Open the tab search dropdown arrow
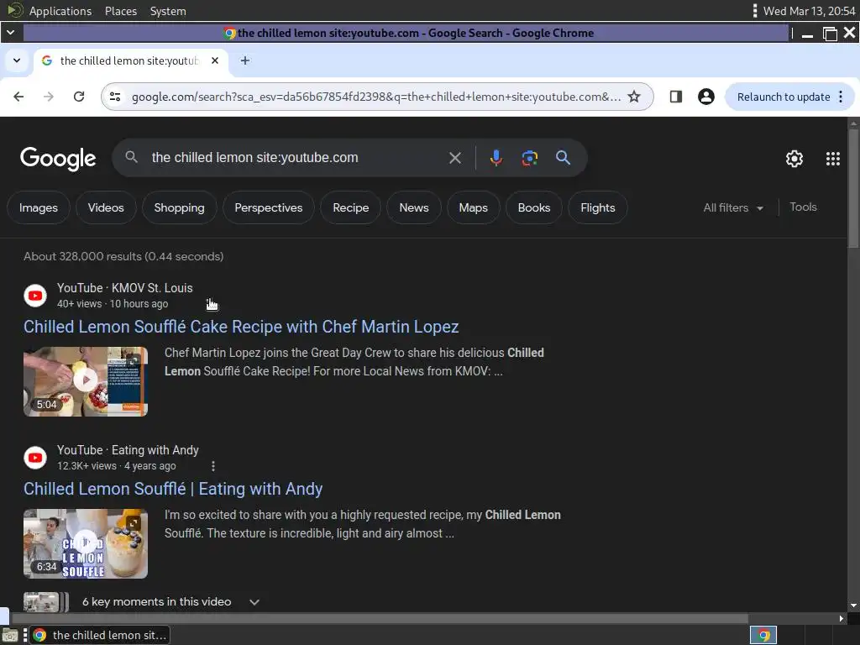 17,60
